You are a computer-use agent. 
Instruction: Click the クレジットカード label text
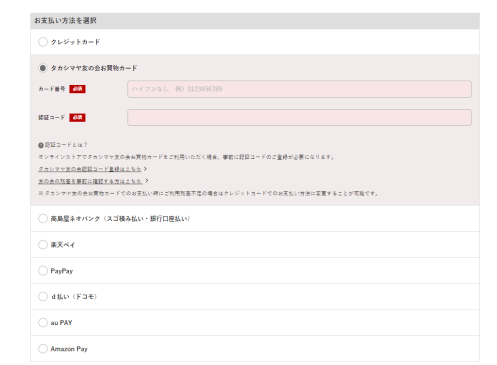click(76, 42)
